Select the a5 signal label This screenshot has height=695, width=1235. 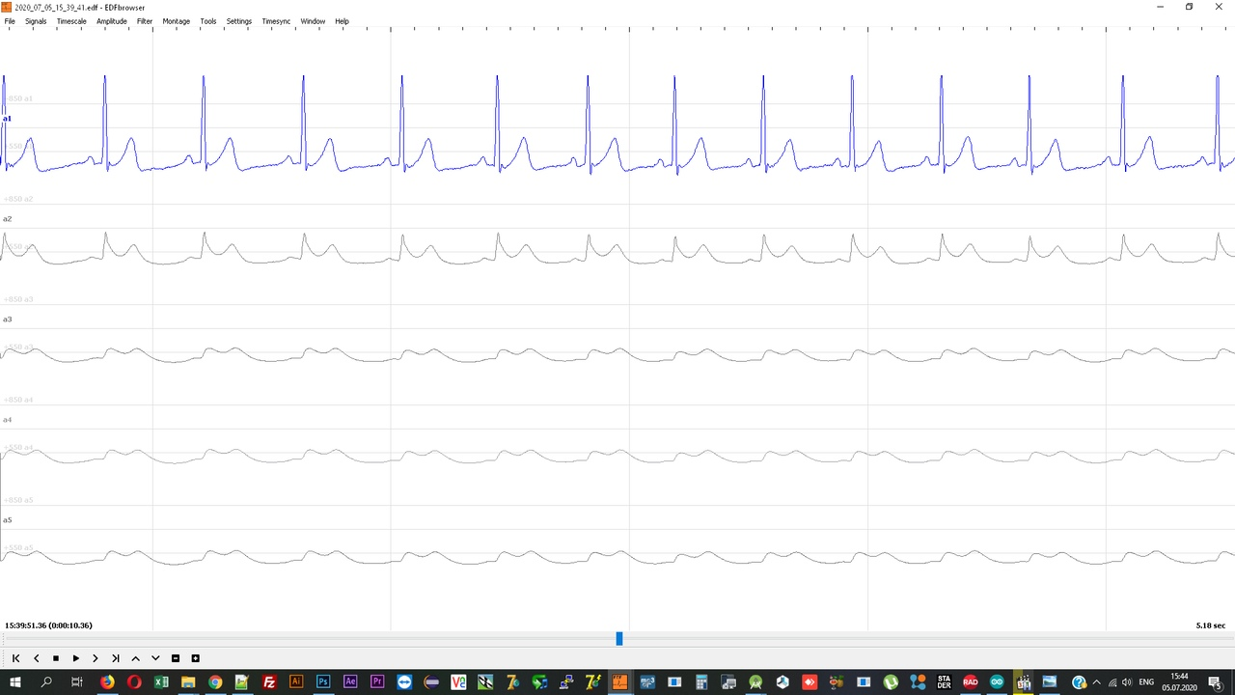click(7, 520)
